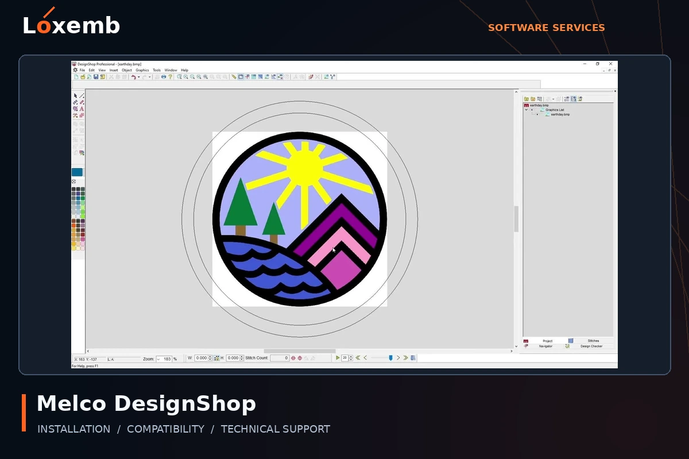Viewport: 689px width, 459px height.
Task: Open the Graphics menu
Action: pos(142,70)
